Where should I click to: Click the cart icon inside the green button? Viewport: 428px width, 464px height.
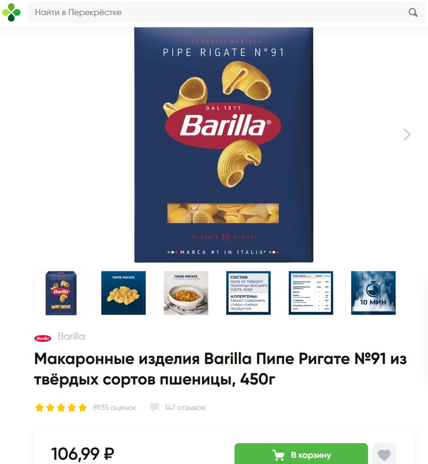(x=278, y=455)
